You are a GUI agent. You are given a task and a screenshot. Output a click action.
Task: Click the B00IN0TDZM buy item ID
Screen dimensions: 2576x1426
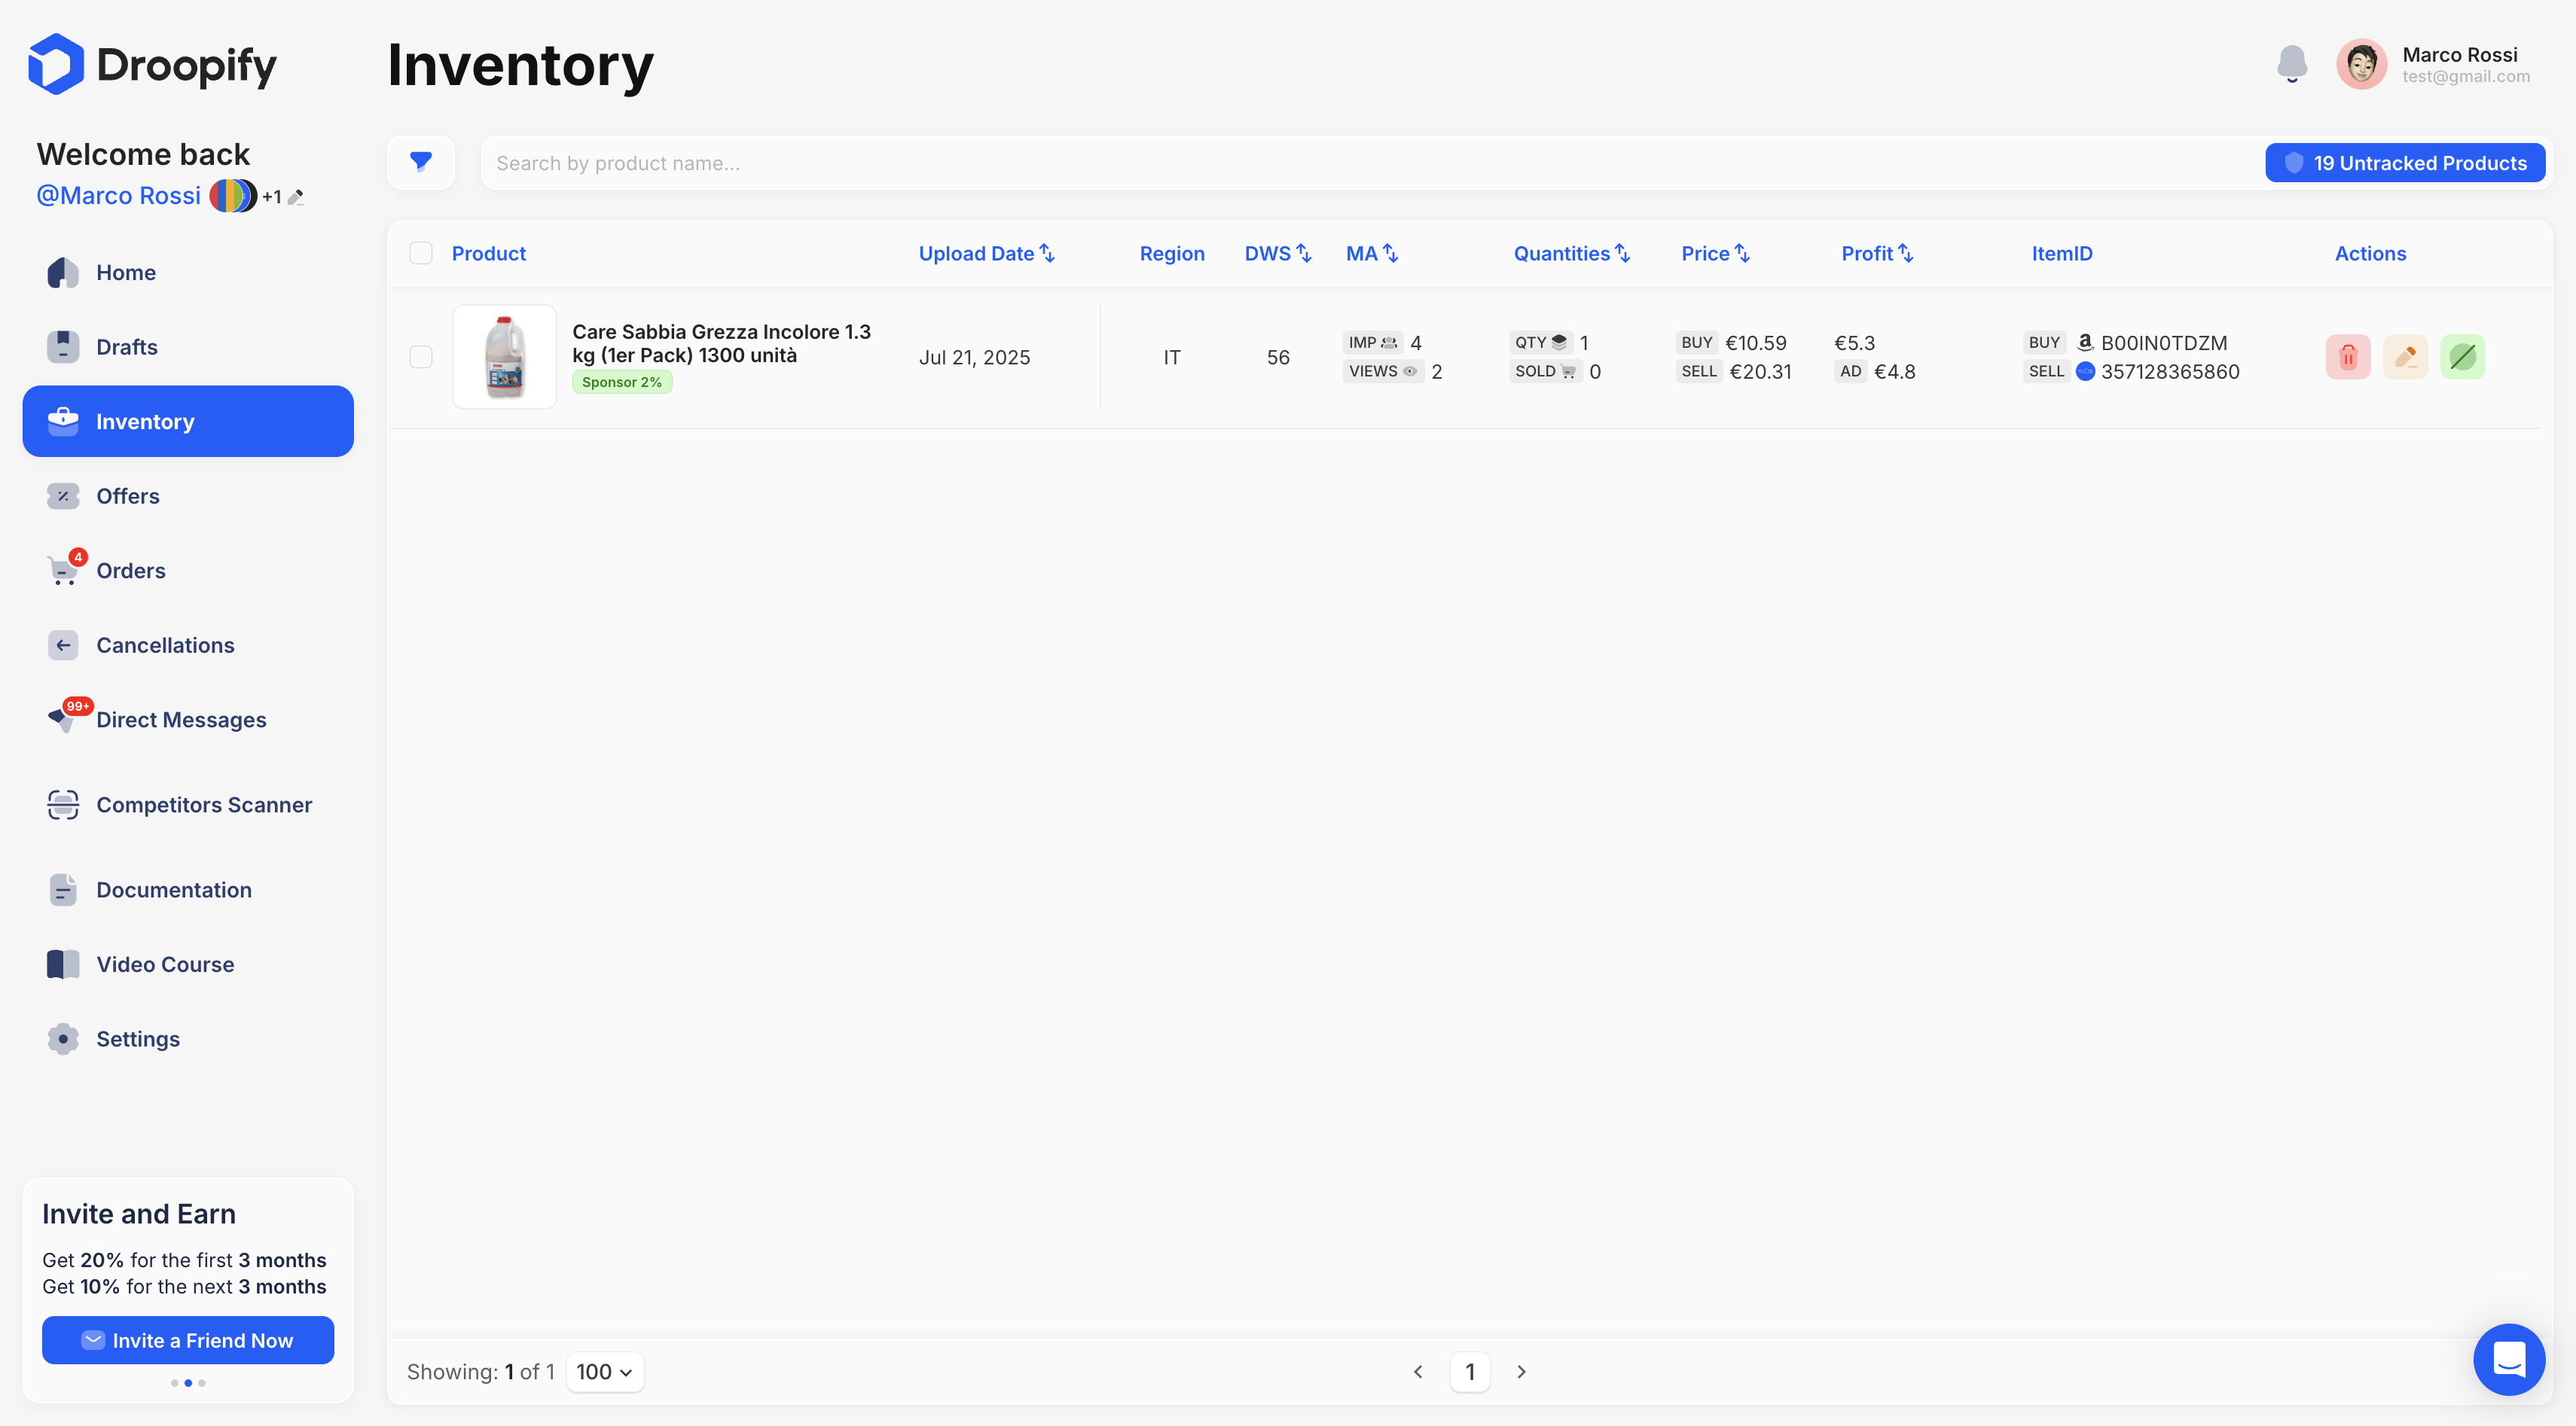(2164, 343)
